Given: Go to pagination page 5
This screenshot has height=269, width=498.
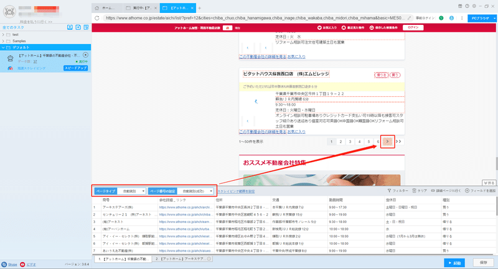Looking at the screenshot, I should [369, 142].
